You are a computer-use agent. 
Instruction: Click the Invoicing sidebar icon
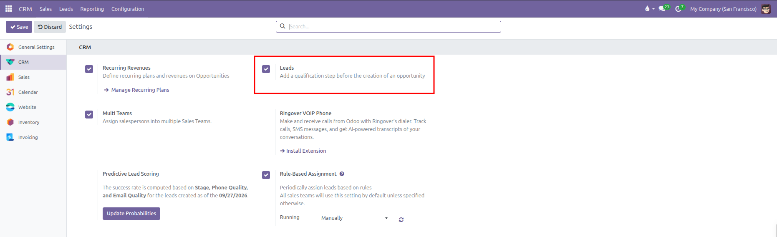[10, 137]
